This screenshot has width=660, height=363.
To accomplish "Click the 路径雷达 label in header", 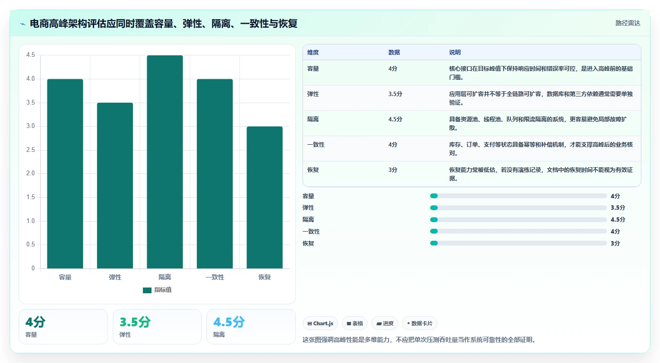I will [628, 23].
